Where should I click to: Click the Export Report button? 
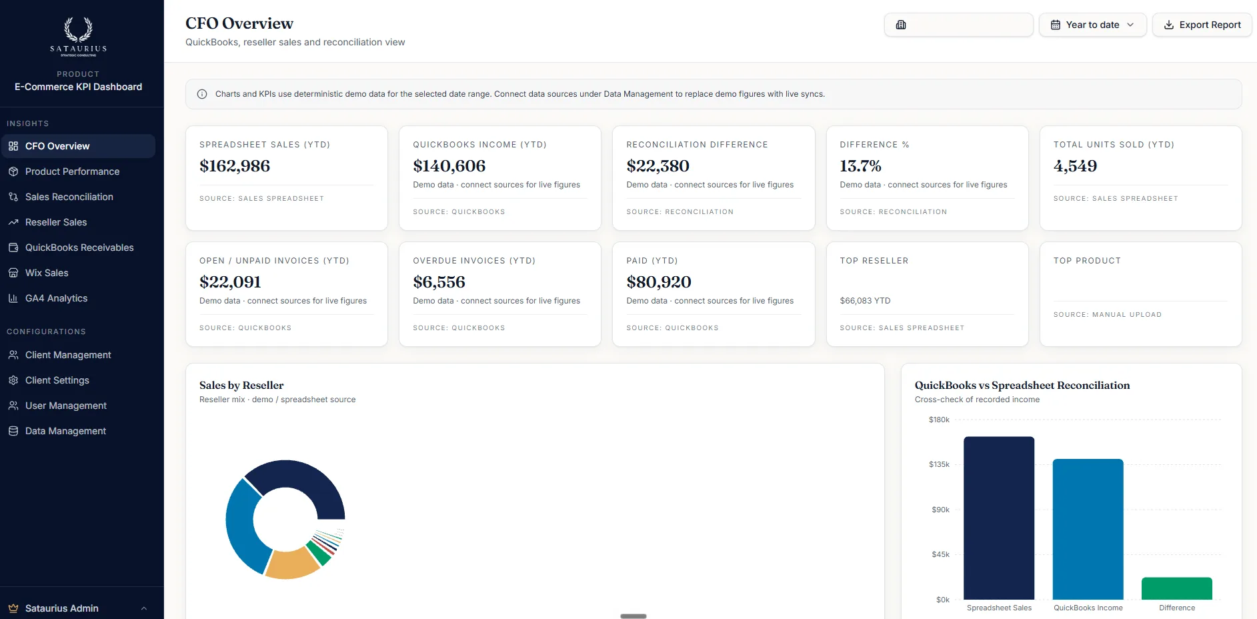(1202, 25)
